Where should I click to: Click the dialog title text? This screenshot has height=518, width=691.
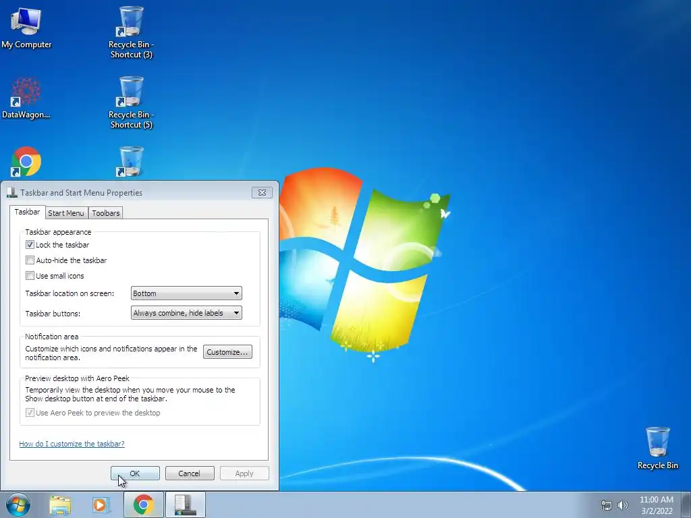82,192
